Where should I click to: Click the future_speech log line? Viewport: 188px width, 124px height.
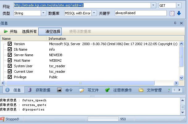23,100
